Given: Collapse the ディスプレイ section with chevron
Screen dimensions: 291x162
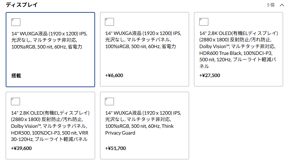Looking at the screenshot, I should pyautogui.click(x=282, y=5).
